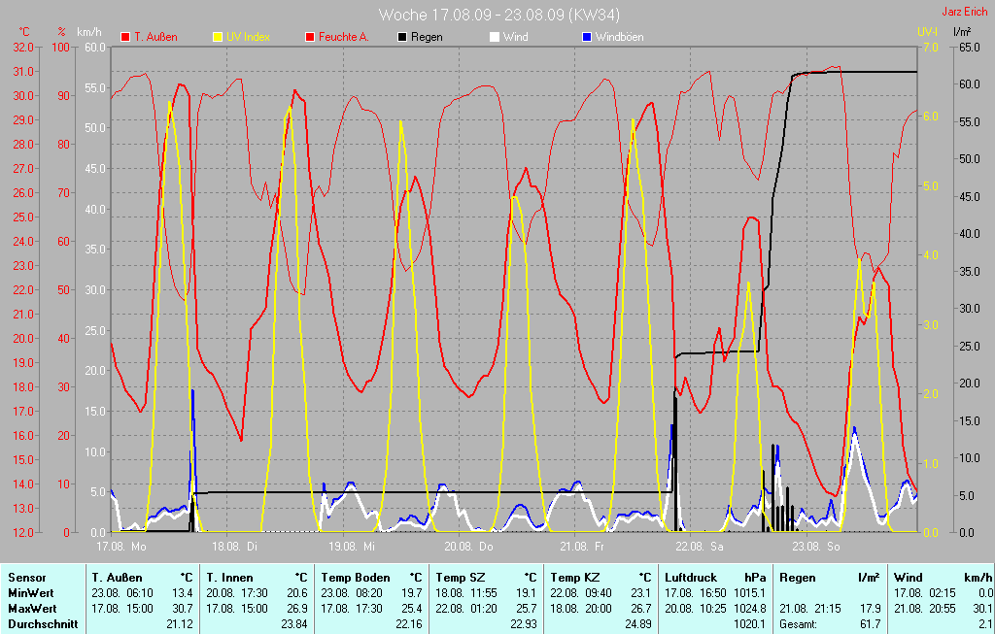Click the Gesamt: rain total label

coord(798,624)
